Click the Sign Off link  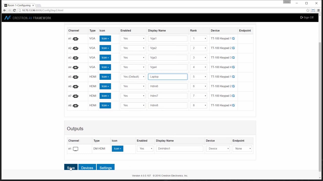307,18
